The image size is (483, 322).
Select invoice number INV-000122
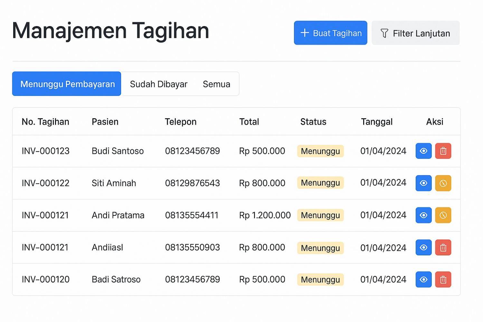(x=45, y=183)
